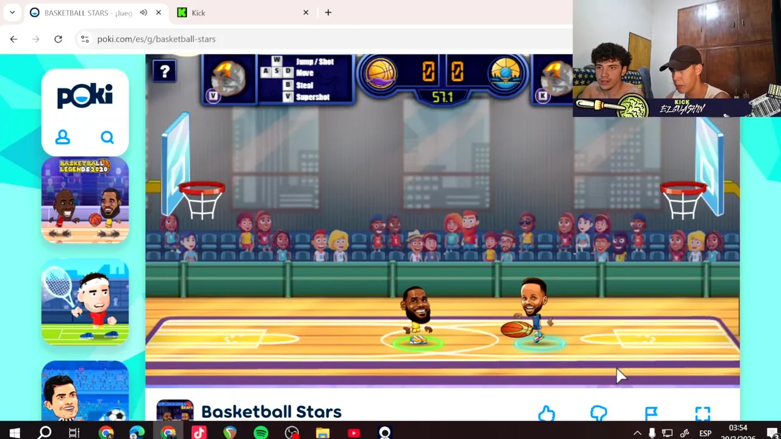The image size is (781, 439).
Task: Click the left player score digit
Action: [x=428, y=72]
